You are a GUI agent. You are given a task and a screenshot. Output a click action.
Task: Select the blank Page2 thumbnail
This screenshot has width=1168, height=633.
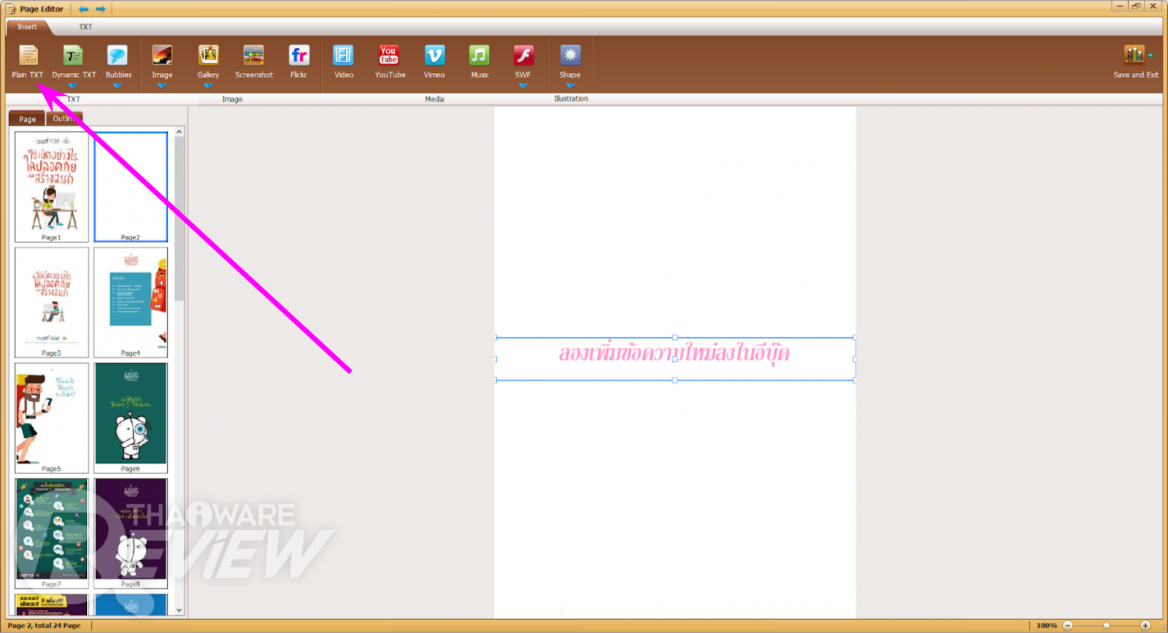(131, 187)
